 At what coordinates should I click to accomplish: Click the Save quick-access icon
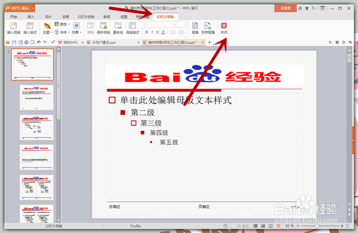pyautogui.click(x=14, y=42)
